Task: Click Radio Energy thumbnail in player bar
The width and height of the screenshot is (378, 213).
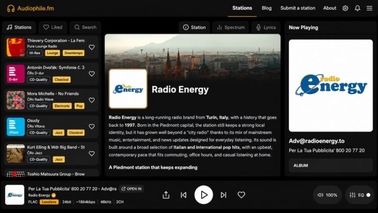Action: click(15, 195)
